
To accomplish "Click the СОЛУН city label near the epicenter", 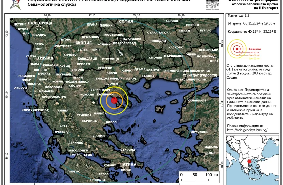I will tap(112, 84).
